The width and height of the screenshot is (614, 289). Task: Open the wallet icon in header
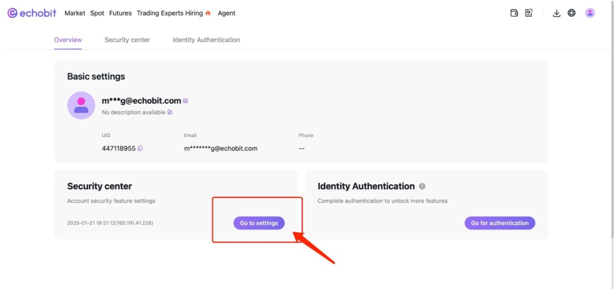click(514, 13)
